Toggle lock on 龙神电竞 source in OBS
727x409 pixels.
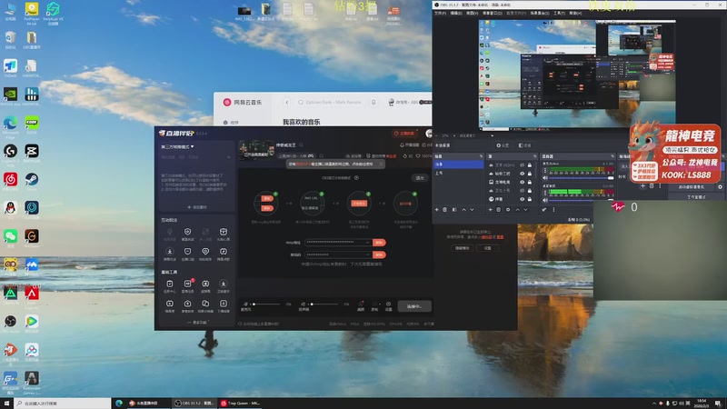530,183
